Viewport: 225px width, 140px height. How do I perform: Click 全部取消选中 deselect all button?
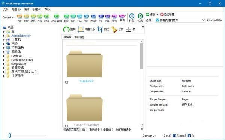click(x=123, y=130)
